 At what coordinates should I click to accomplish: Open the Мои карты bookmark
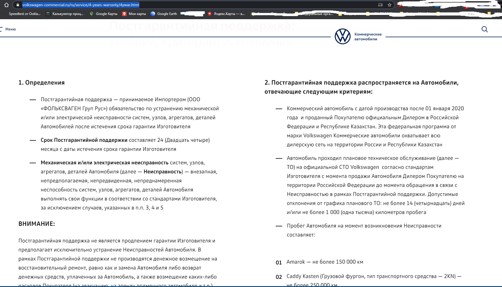(134, 14)
